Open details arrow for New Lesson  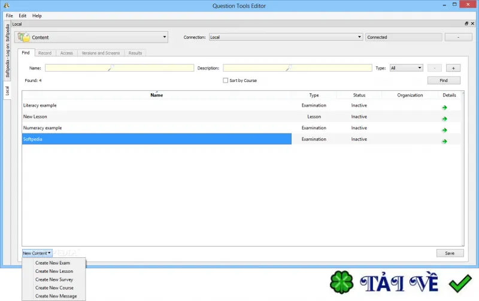[444, 118]
